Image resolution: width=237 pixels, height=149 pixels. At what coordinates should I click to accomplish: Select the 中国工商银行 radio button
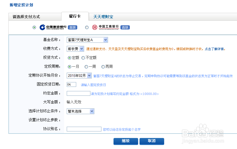pyautogui.click(x=87, y=28)
